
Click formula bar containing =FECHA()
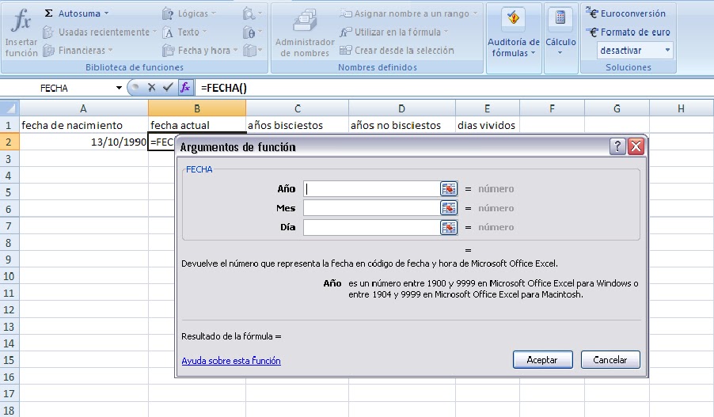[x=453, y=88]
